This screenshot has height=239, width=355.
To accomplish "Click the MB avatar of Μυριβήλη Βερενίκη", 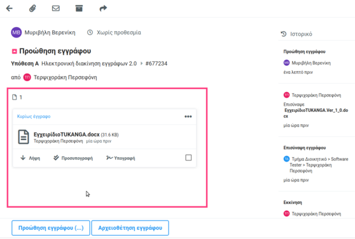I will coord(17,33).
